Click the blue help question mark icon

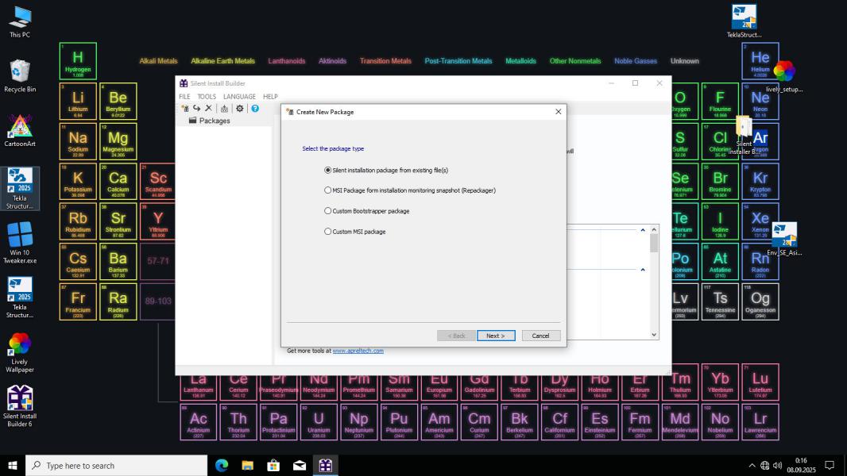coord(255,109)
